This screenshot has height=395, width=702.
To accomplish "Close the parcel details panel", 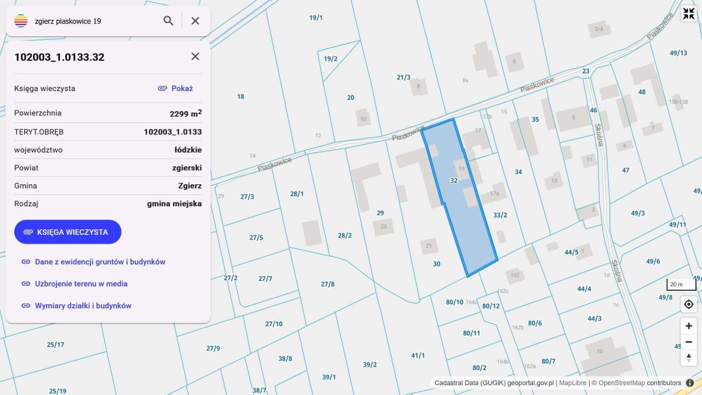I will tap(195, 57).
